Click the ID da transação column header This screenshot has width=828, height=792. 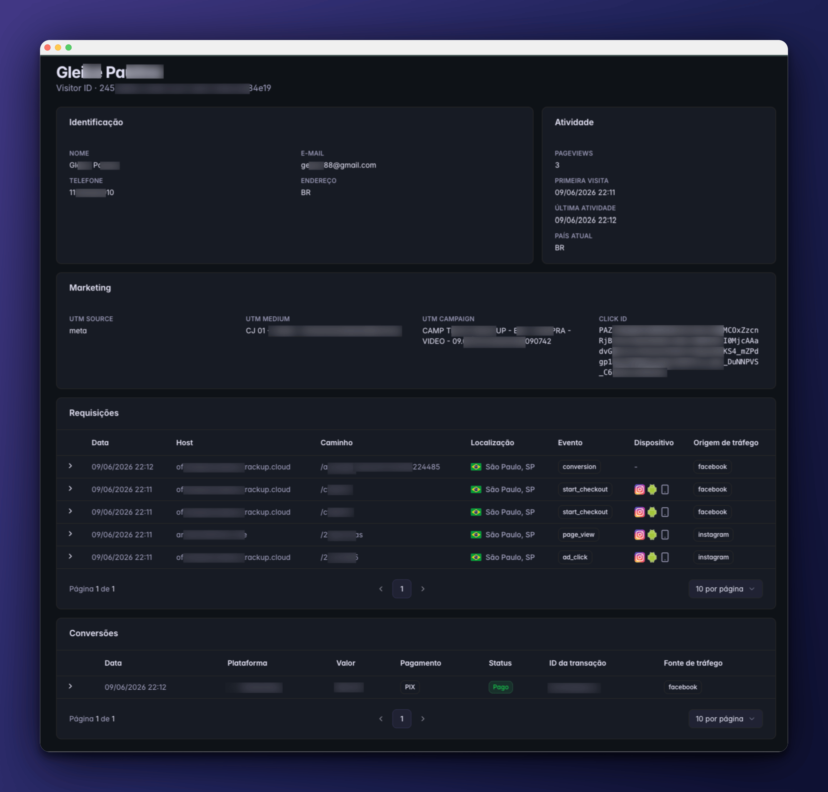(577, 663)
